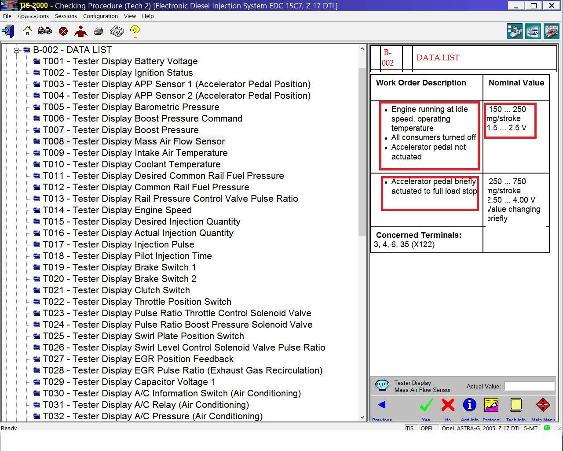
Task: Confirm with the green Yes checkmark
Action: pos(426,405)
